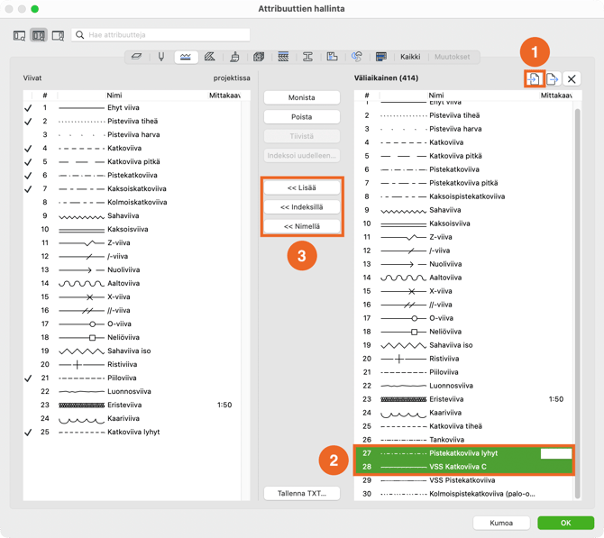This screenshot has height=538, width=604.
Task: Switch to the Pen sets attribute icon
Action: click(x=161, y=57)
